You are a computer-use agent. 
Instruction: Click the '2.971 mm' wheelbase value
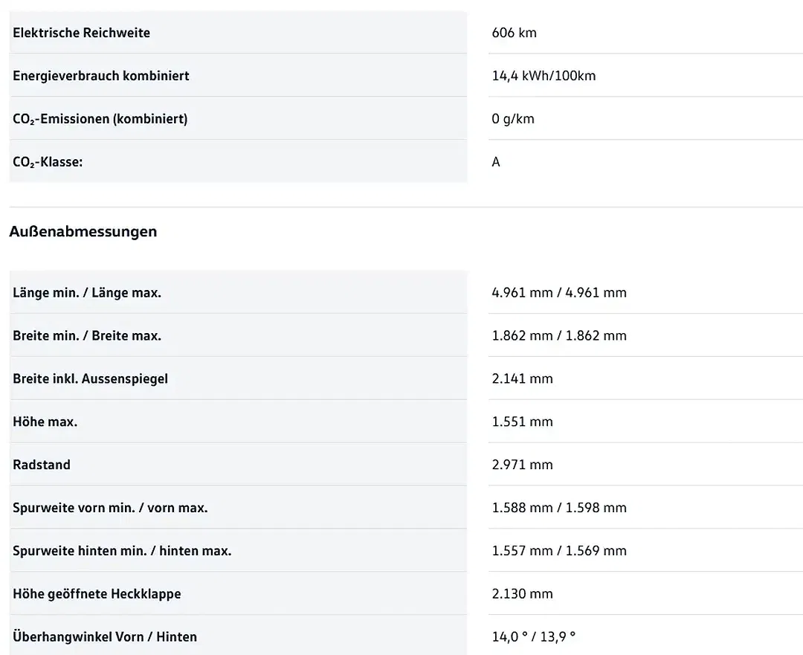click(523, 465)
